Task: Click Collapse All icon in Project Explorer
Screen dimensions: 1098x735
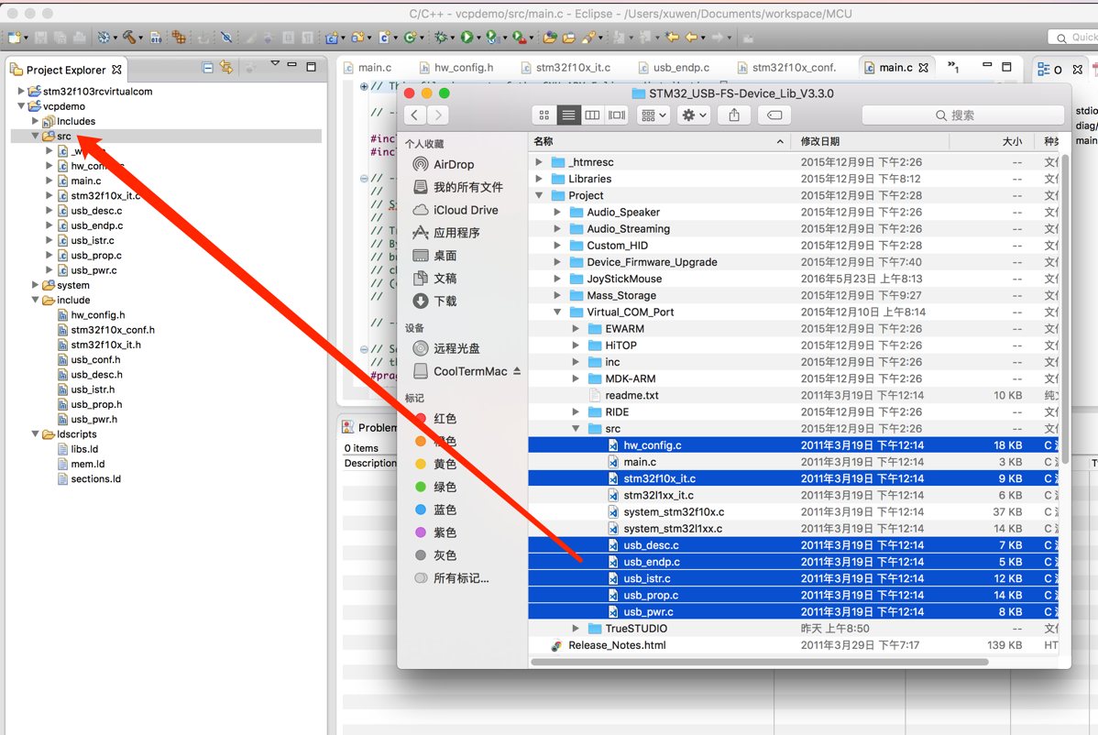Action: [x=207, y=68]
